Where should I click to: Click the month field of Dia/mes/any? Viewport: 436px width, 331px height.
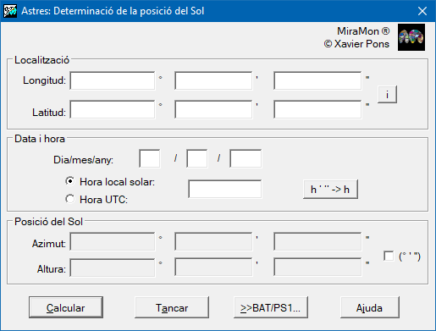pyautogui.click(x=197, y=158)
